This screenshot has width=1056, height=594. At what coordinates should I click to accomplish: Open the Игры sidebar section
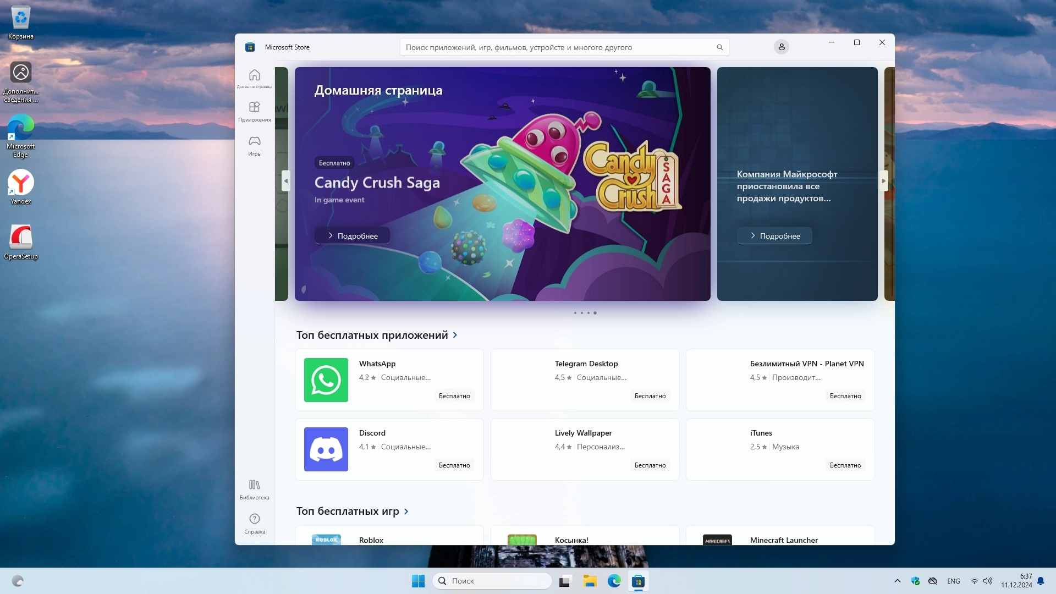coord(254,145)
